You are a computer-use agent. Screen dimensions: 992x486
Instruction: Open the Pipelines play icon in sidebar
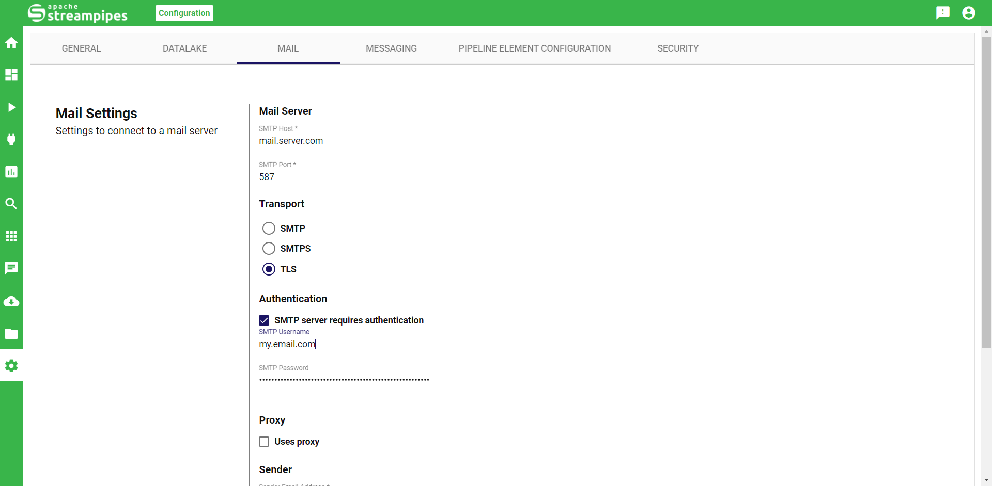pos(11,107)
